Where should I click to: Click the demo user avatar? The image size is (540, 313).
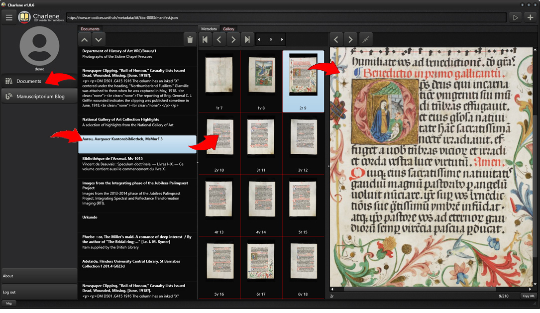[39, 46]
